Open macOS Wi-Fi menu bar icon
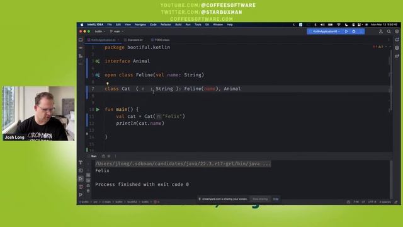Image resolution: width=403 pixels, height=227 pixels. click(x=339, y=25)
